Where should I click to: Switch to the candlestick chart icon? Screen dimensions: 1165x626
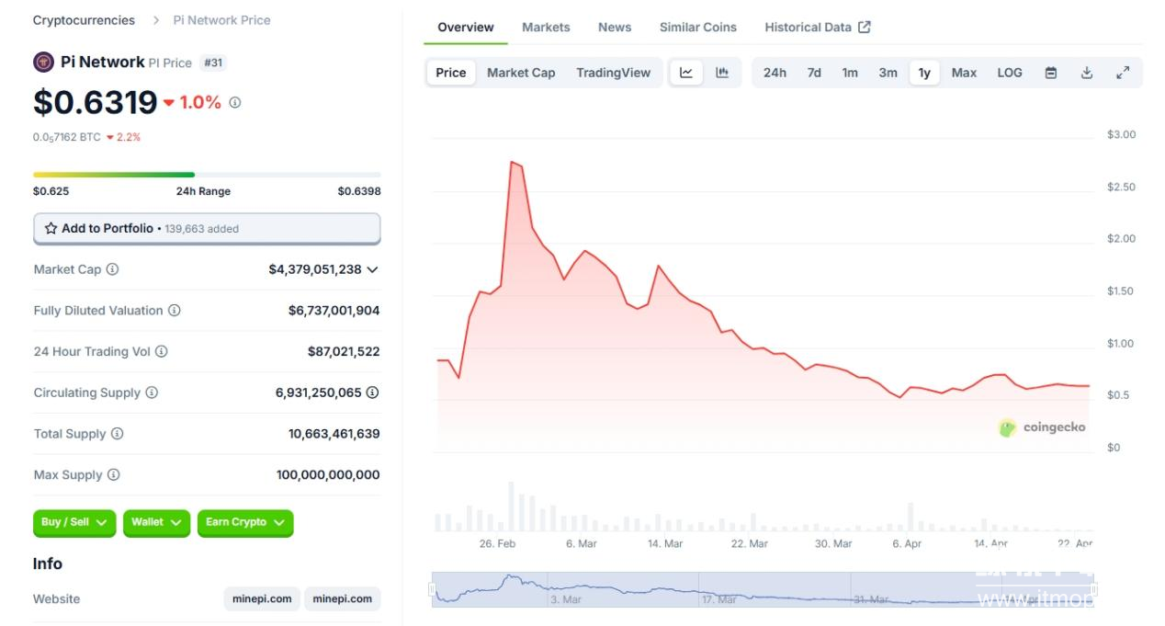coord(722,73)
